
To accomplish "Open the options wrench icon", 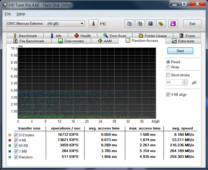I will [161, 24].
